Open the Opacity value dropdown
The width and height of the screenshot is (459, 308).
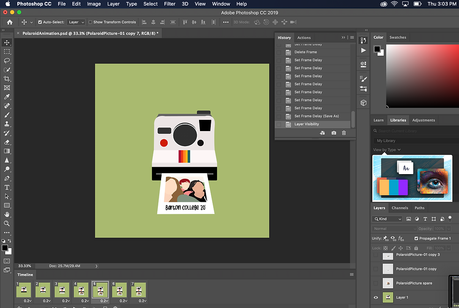tap(449, 229)
